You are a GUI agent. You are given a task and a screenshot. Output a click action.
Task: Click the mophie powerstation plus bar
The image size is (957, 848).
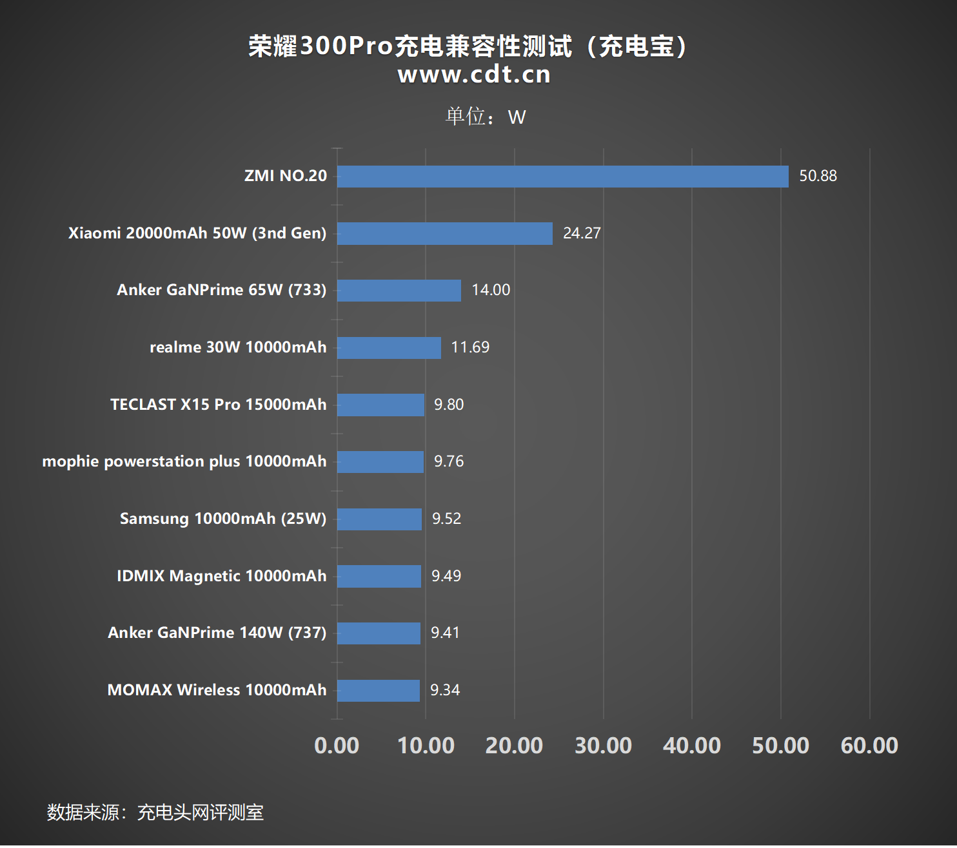click(380, 462)
